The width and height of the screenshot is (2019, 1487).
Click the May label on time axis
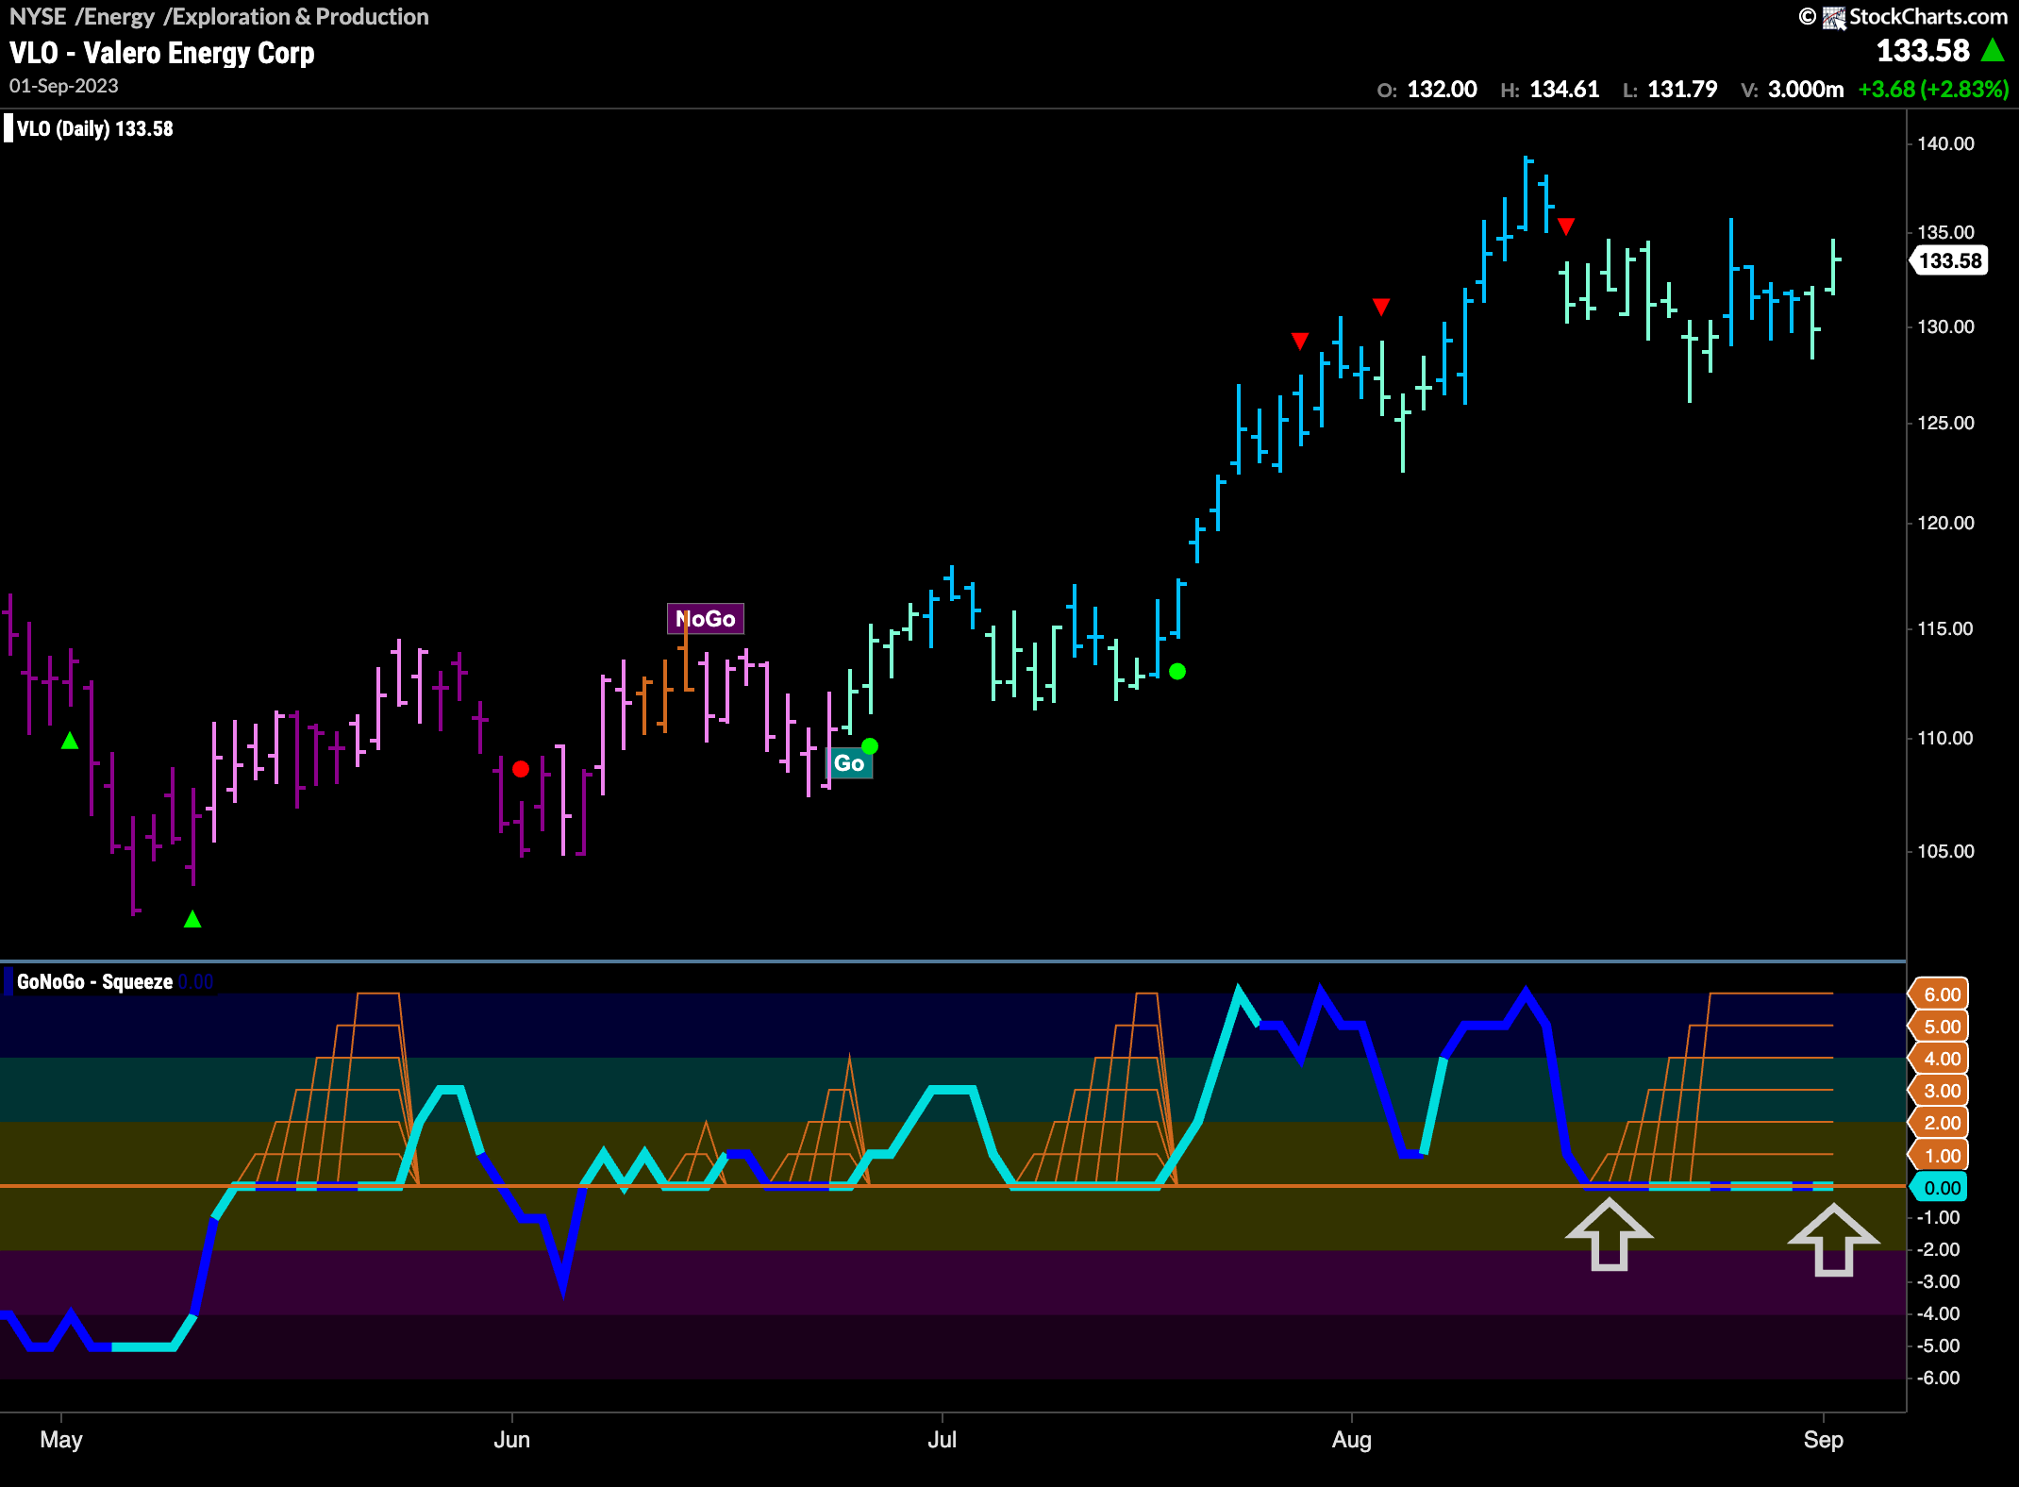[61, 1440]
